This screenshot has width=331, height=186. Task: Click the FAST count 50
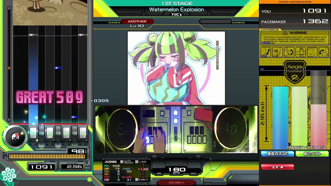pyautogui.click(x=129, y=172)
